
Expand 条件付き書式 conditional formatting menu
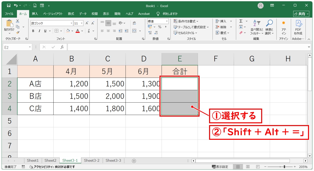186,21
